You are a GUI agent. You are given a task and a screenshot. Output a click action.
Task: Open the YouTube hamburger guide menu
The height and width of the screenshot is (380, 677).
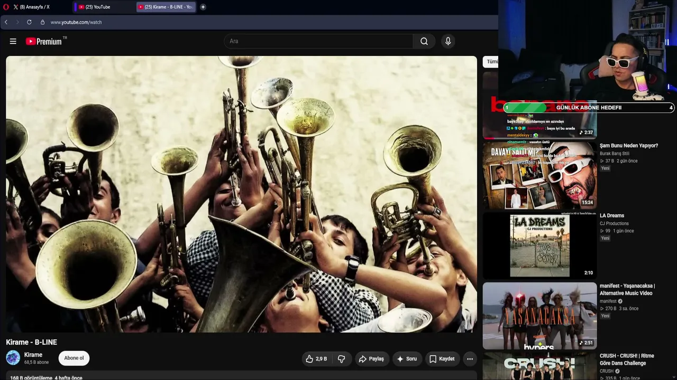coord(13,41)
